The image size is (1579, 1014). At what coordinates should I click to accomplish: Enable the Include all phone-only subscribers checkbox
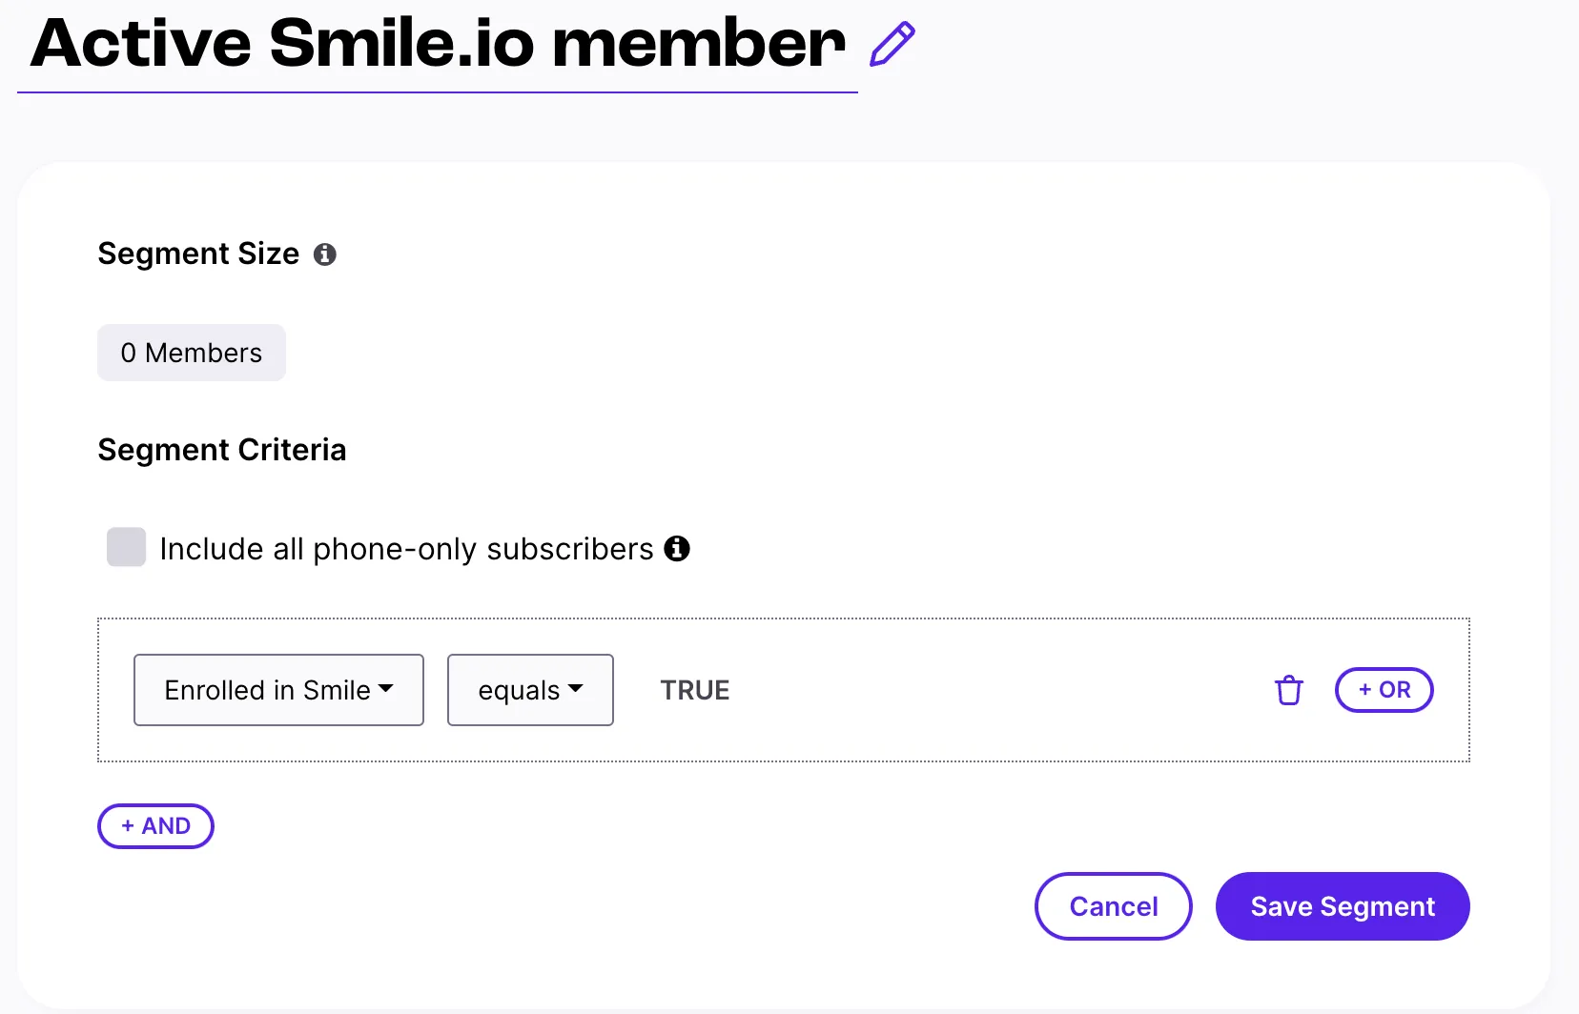(126, 547)
